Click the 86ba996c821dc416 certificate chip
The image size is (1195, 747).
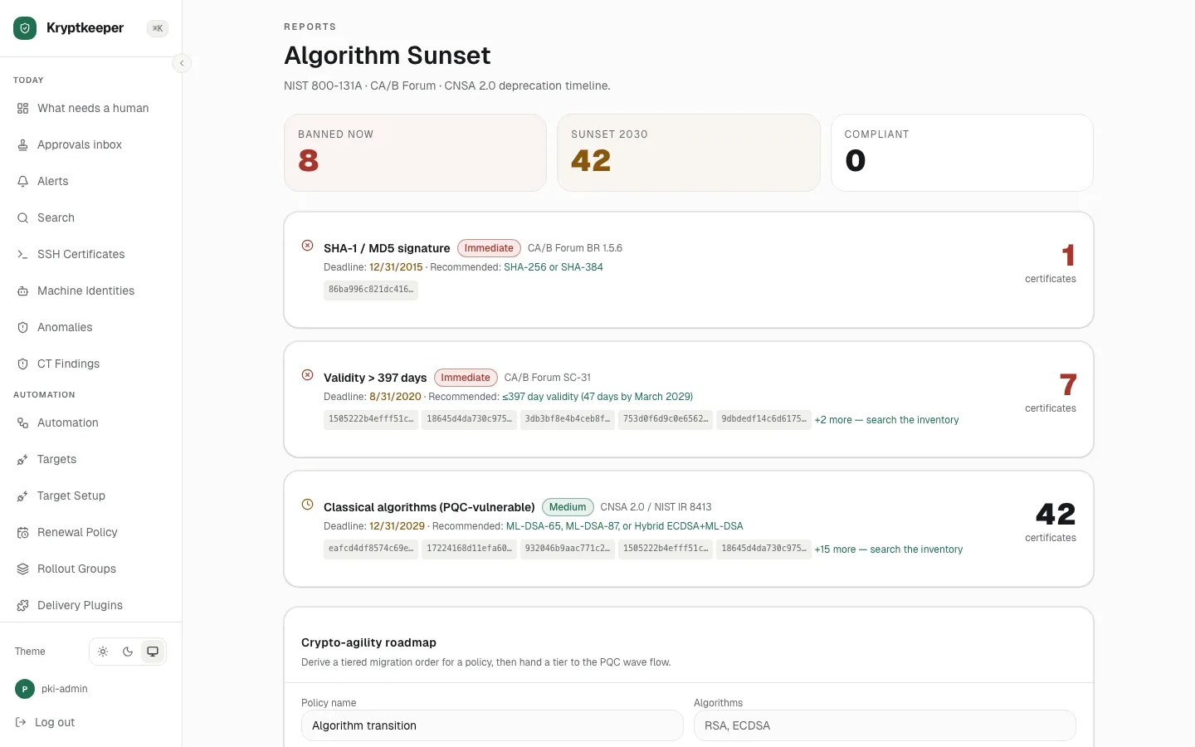click(x=371, y=290)
